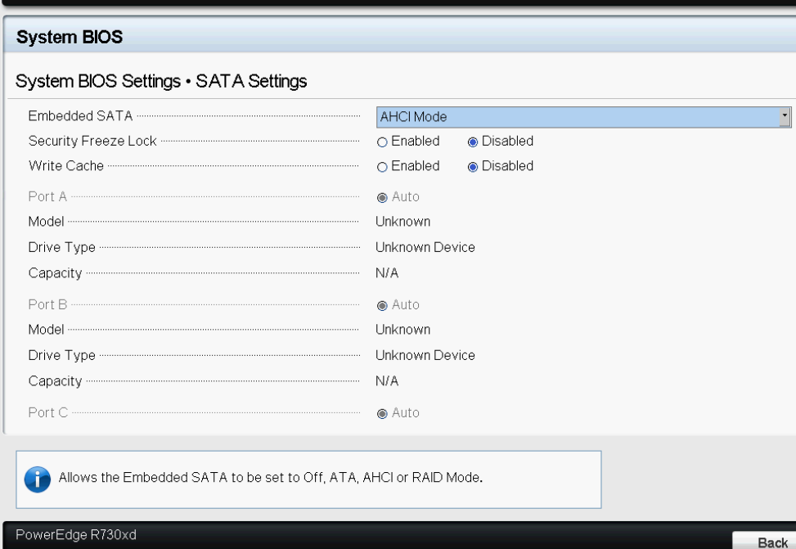Click the Security Freeze Lock label
Image resolution: width=796 pixels, height=549 pixels.
(92, 141)
